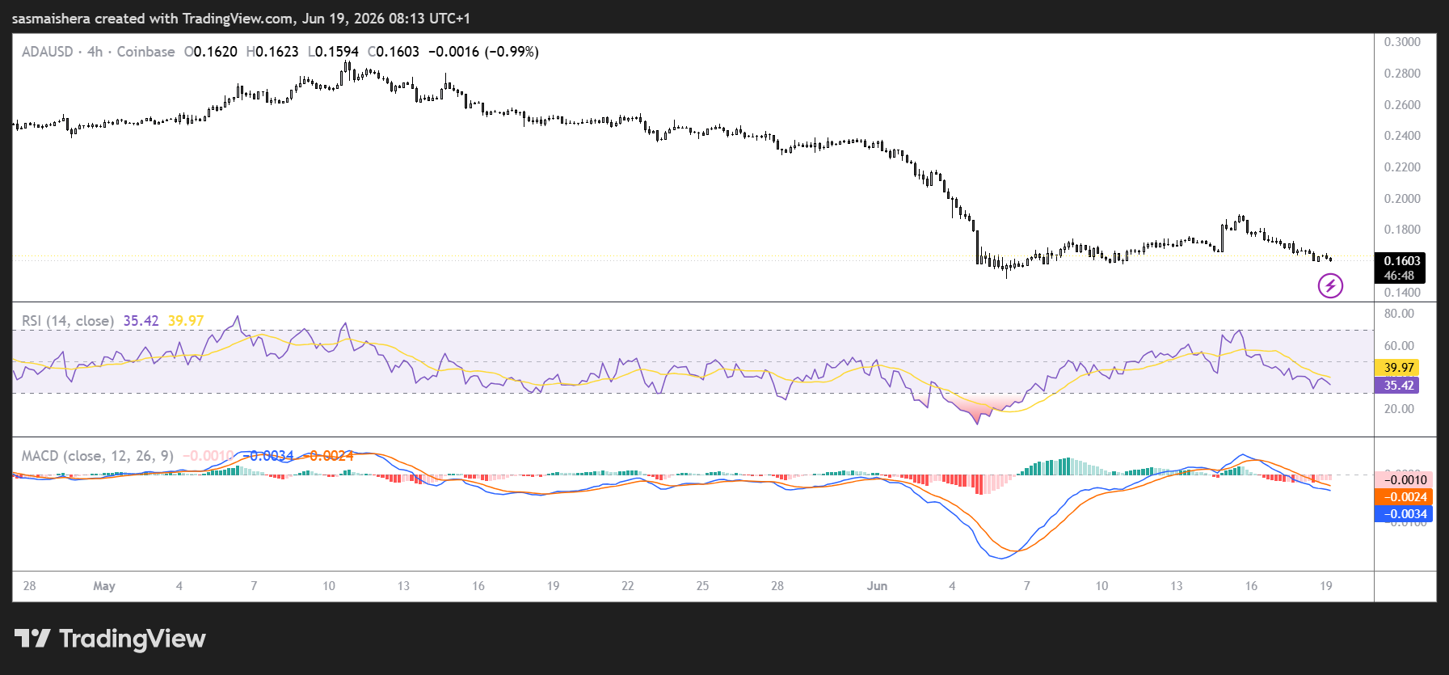The image size is (1449, 675).
Task: Click the purple 35.42 value in the RSI legend
Action: pos(141,321)
